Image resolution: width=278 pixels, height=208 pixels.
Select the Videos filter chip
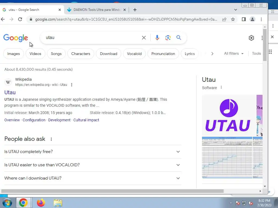[35, 54]
